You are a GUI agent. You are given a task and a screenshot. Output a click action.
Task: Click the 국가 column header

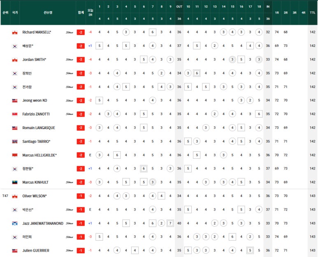[x=15, y=13]
